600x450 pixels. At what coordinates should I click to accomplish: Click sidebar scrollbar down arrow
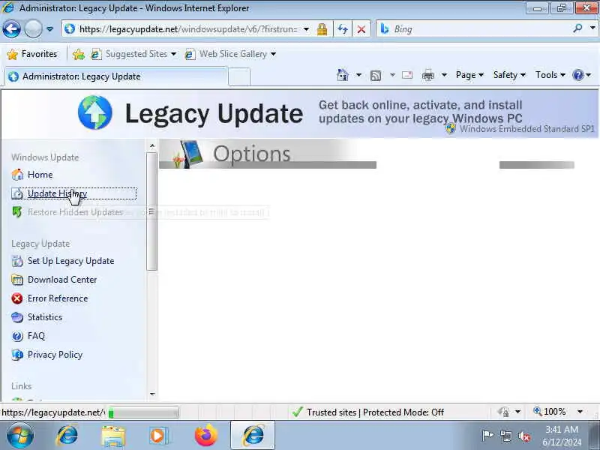click(x=152, y=394)
